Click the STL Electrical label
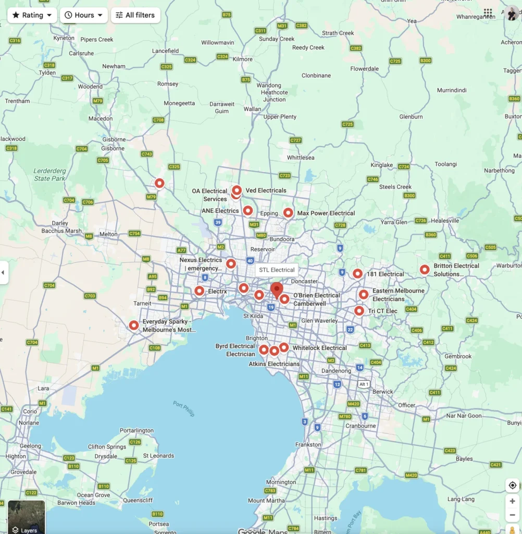 (277, 270)
